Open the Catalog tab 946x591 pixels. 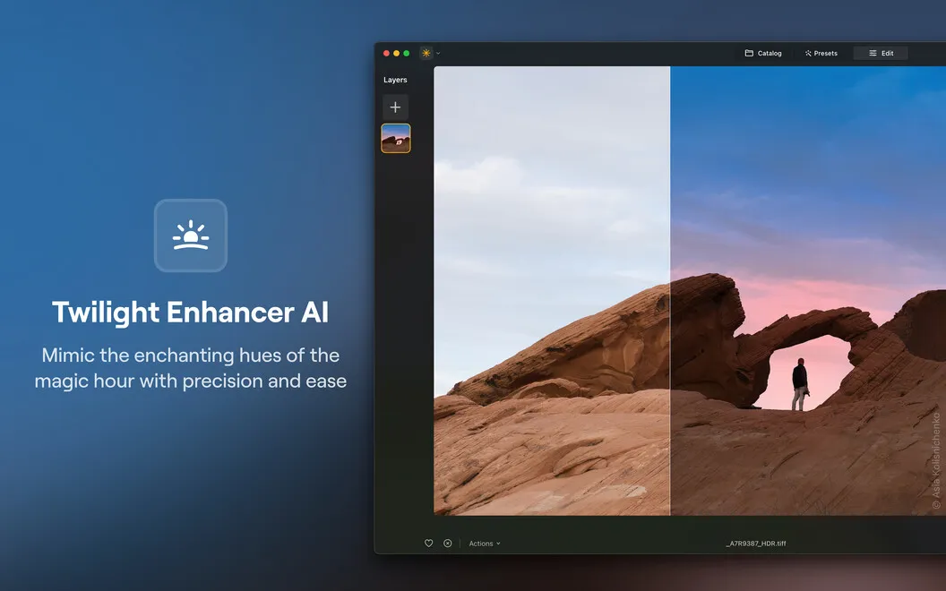click(x=763, y=53)
